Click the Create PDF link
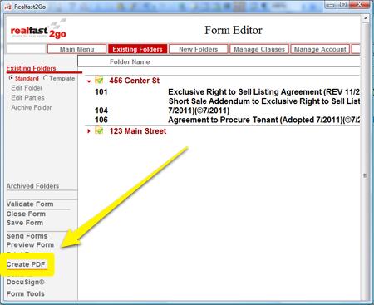 point(26,264)
